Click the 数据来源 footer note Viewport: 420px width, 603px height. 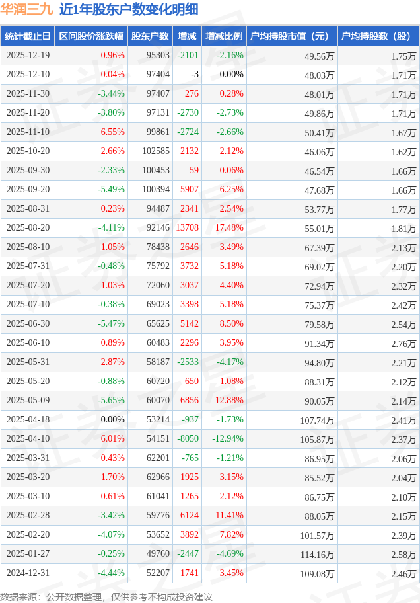106,597
